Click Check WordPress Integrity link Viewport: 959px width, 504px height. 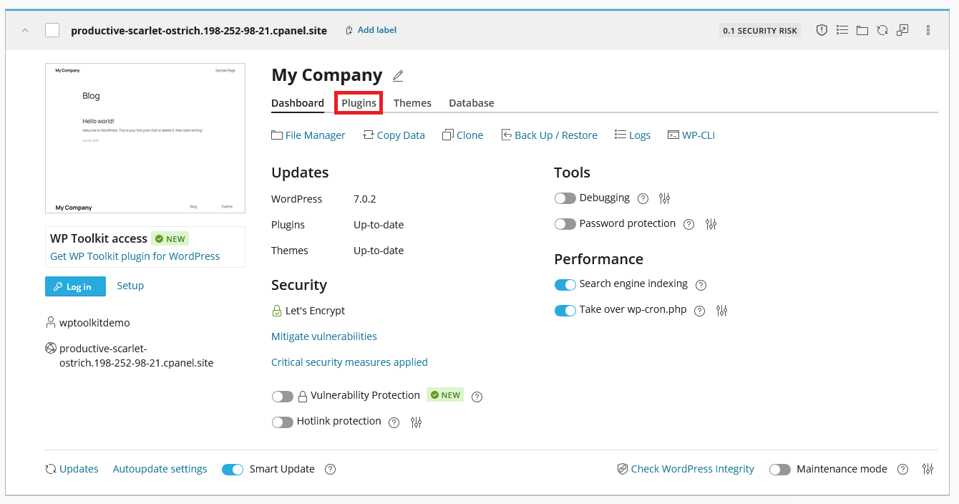[x=686, y=470]
